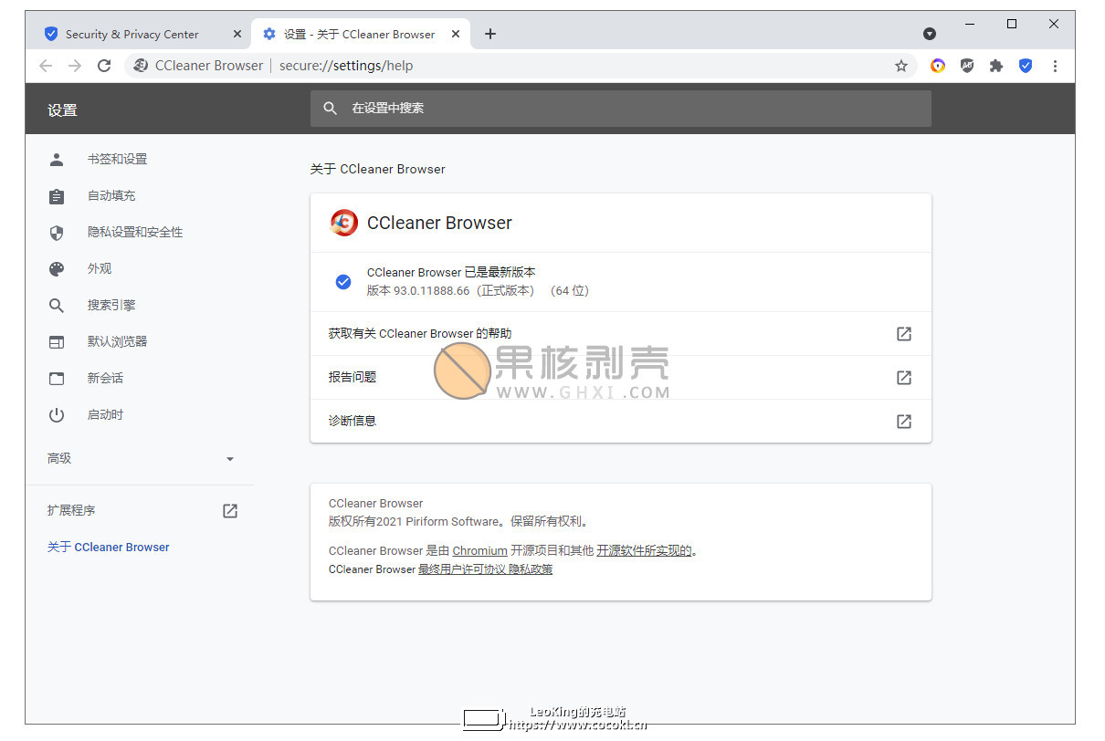Close the Security & Privacy Center tab
Image resolution: width=1105 pixels, height=741 pixels.
(237, 34)
